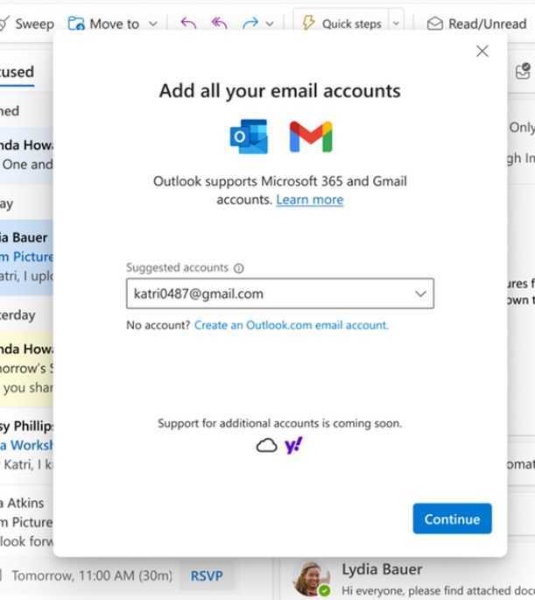Open the message mentioning 'you shar'

tap(26, 369)
